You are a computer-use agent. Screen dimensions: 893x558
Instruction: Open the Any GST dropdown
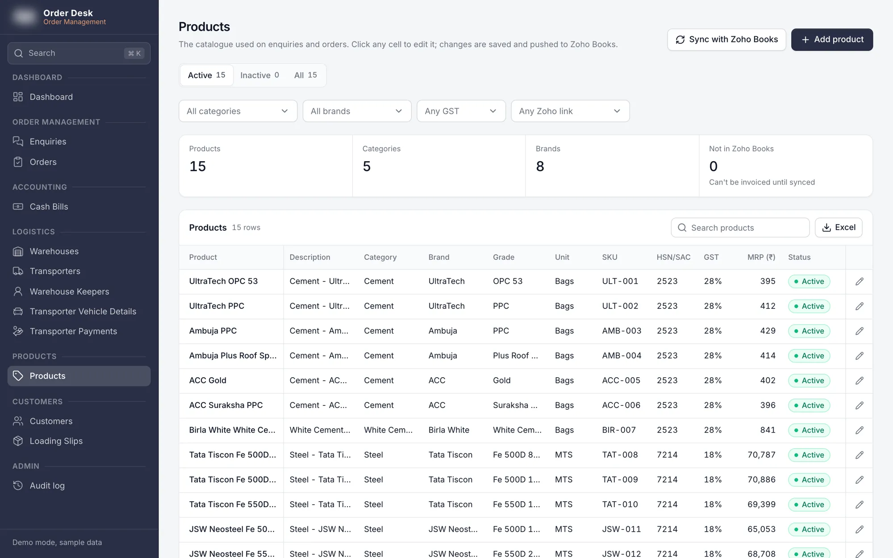click(461, 111)
